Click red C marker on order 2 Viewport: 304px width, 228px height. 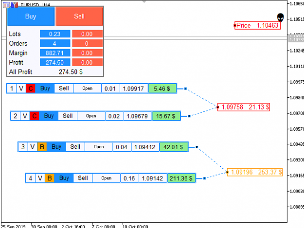[x=35, y=116]
